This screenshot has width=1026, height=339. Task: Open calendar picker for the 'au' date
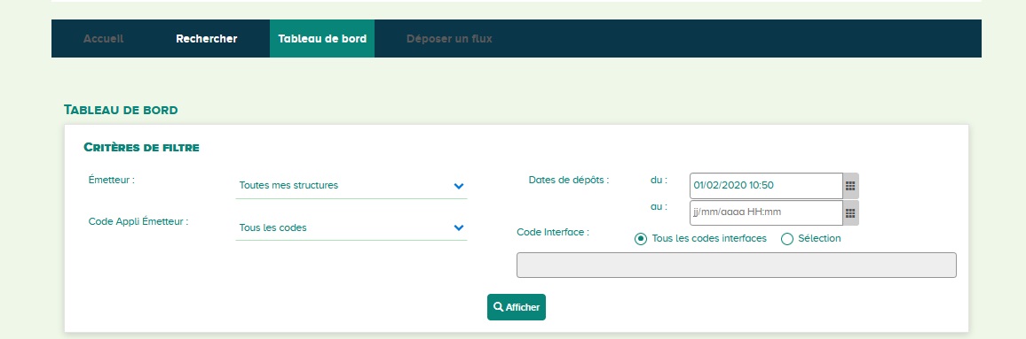pos(850,212)
